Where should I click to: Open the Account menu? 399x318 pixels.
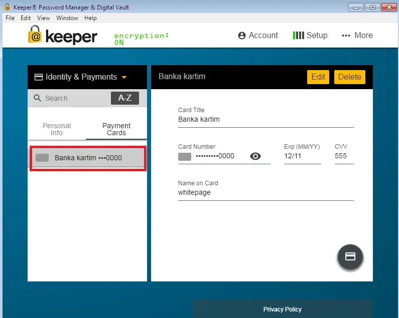click(258, 35)
